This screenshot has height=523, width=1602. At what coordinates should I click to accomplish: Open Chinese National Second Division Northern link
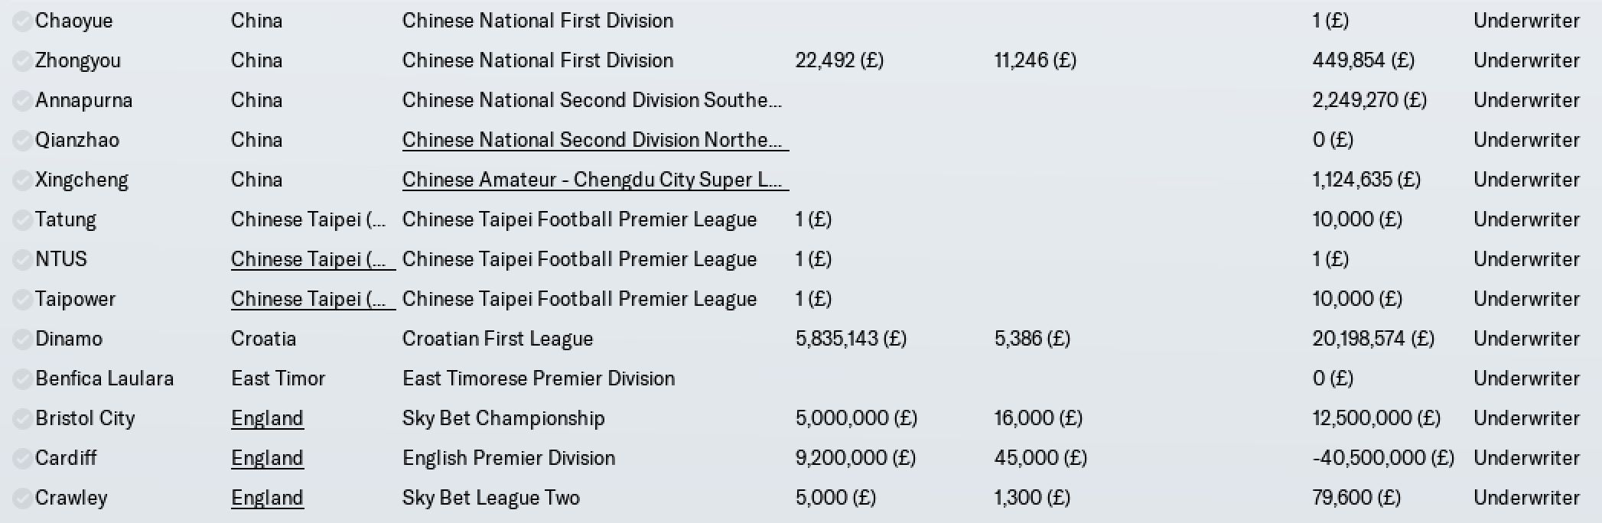[595, 140]
